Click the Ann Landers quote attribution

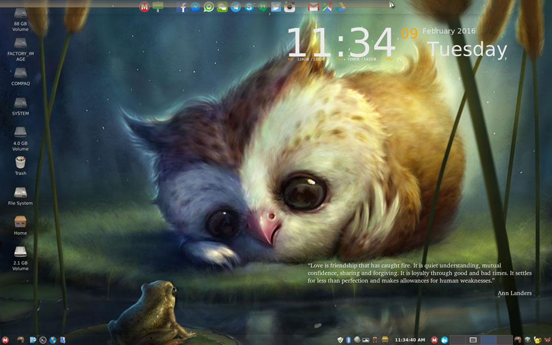point(514,293)
